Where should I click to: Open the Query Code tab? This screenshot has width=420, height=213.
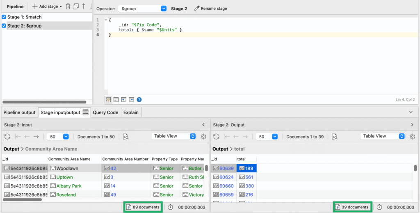click(105, 112)
